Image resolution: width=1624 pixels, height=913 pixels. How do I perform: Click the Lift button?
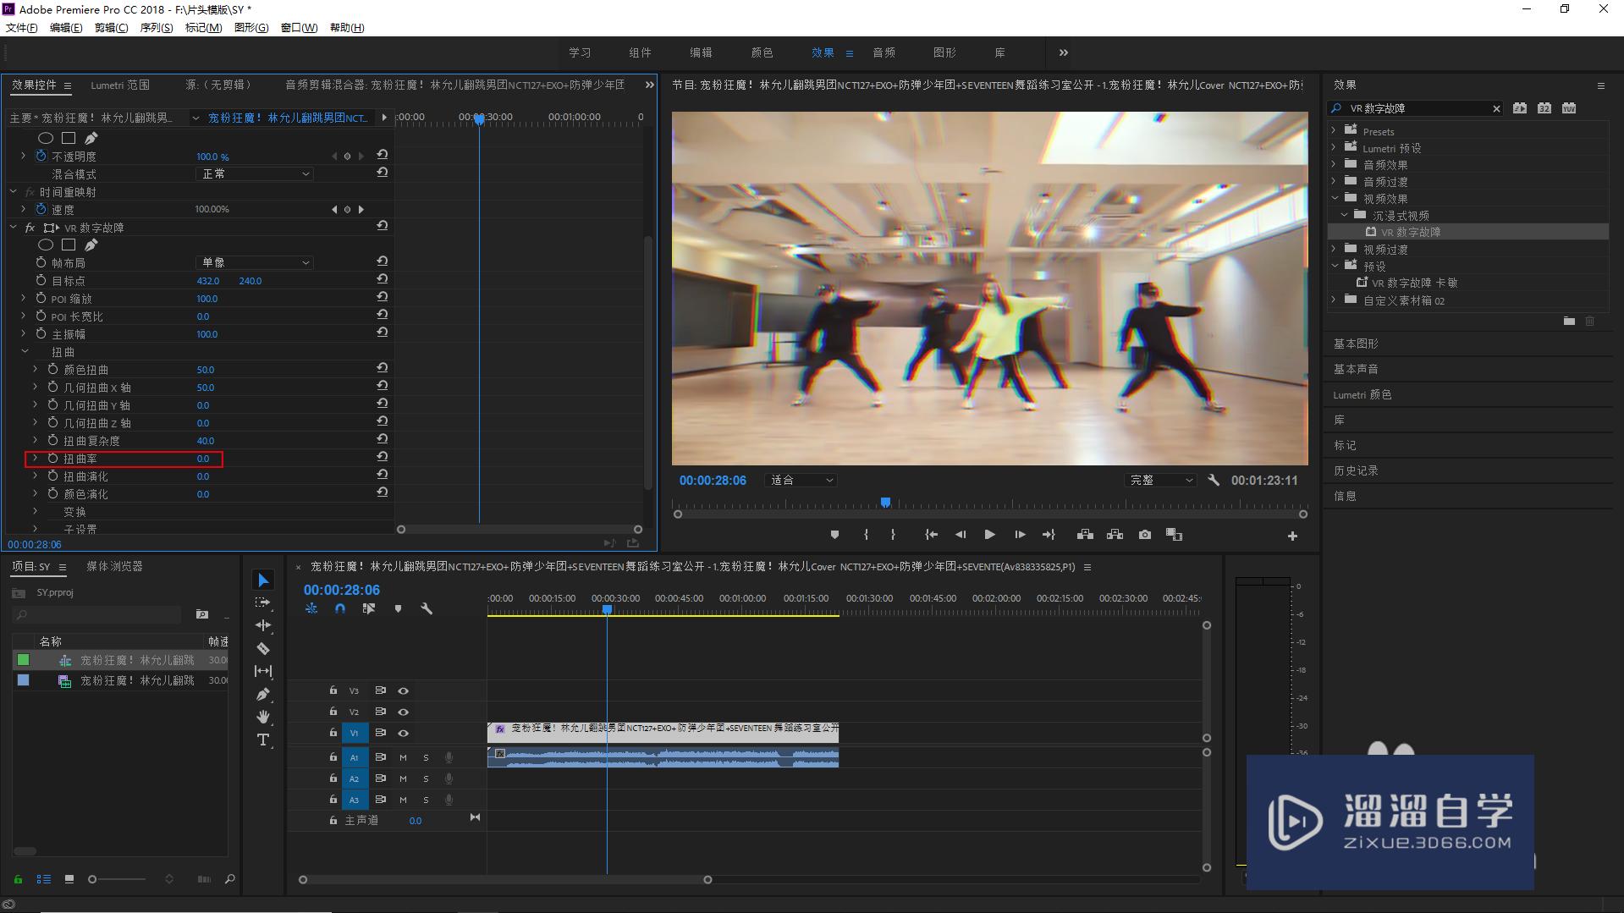tap(1085, 535)
